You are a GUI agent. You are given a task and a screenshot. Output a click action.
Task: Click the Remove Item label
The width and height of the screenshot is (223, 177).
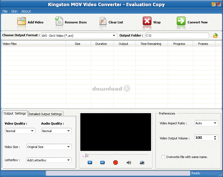click(76, 22)
